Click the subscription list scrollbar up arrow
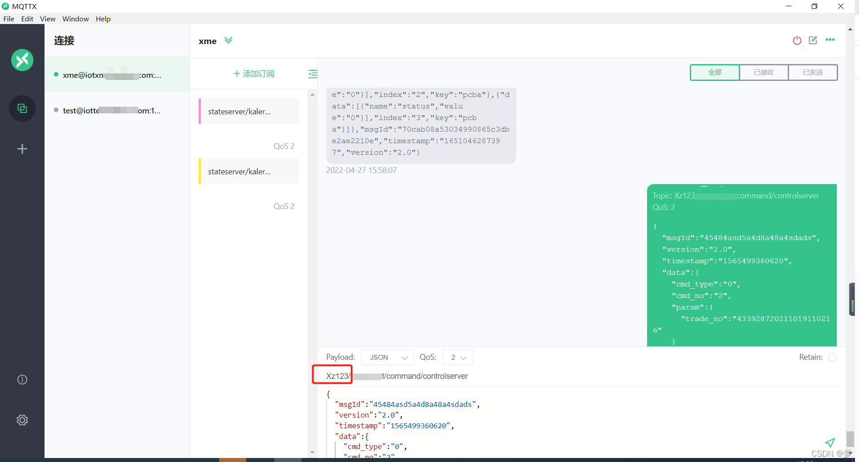 tap(313, 94)
